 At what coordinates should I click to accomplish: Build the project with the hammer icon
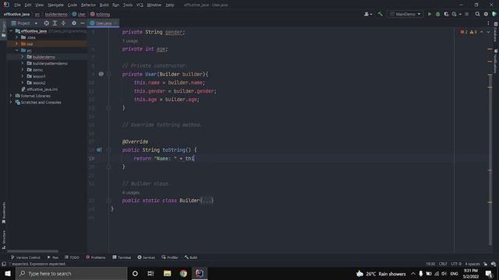380,14
